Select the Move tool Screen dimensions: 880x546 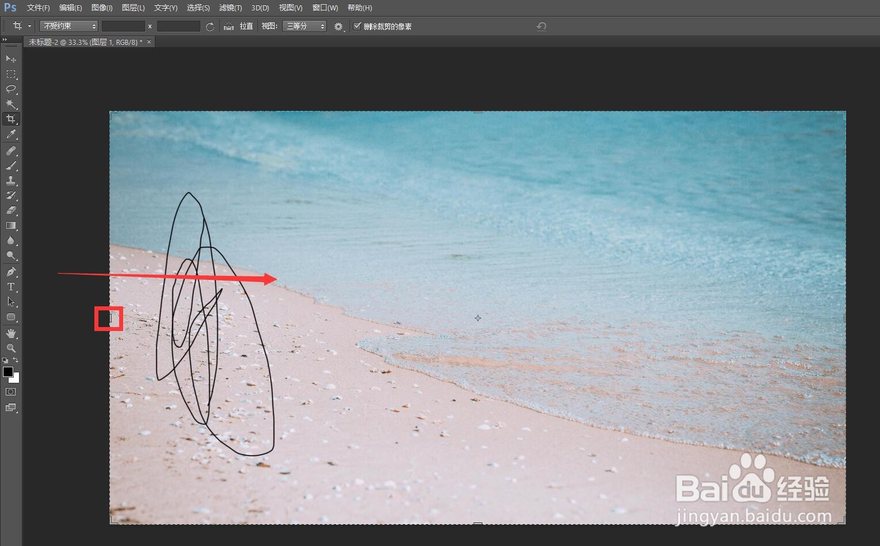[x=11, y=59]
